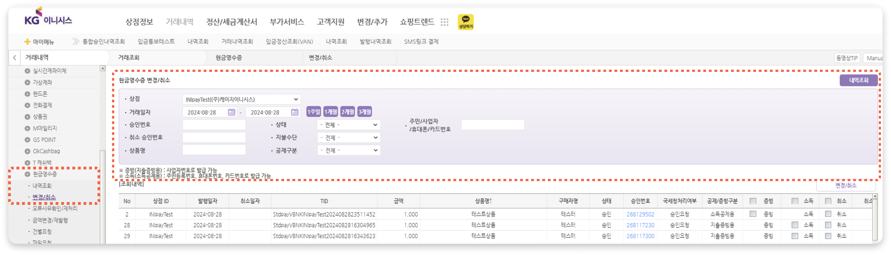Open the all-menu grid icon beside 쇼핑트렌드
Viewport: 891px width, 255px height.
(444, 22)
